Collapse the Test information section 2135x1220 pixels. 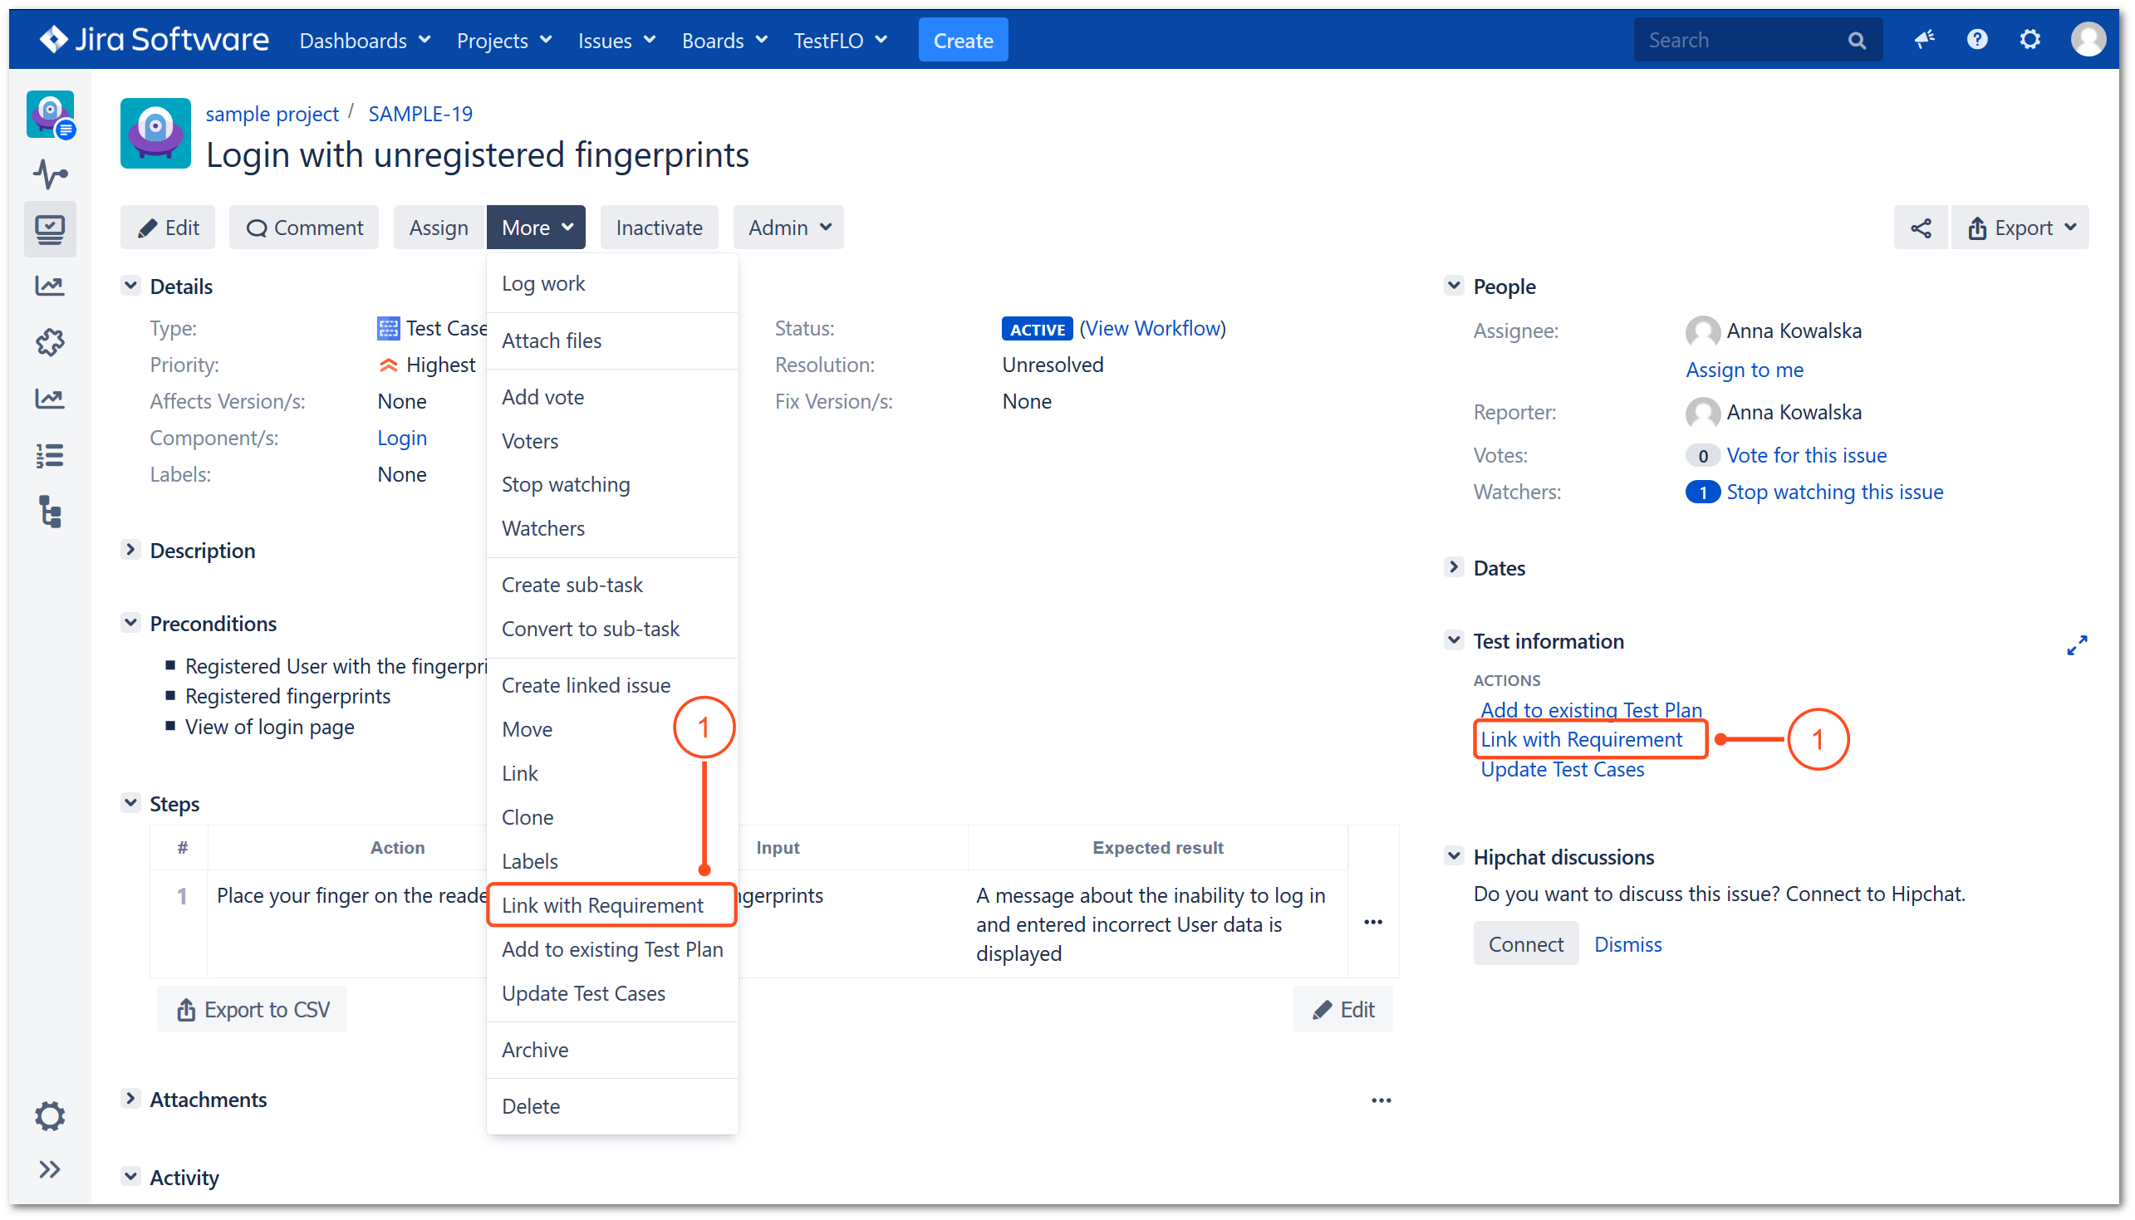pos(1454,640)
